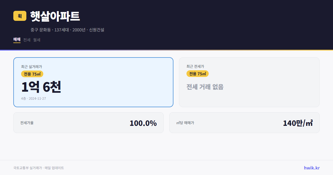Click the 4층 · 2024-11-27 transaction detail
Viewport: 333px width, 175px height.
(x=33, y=99)
